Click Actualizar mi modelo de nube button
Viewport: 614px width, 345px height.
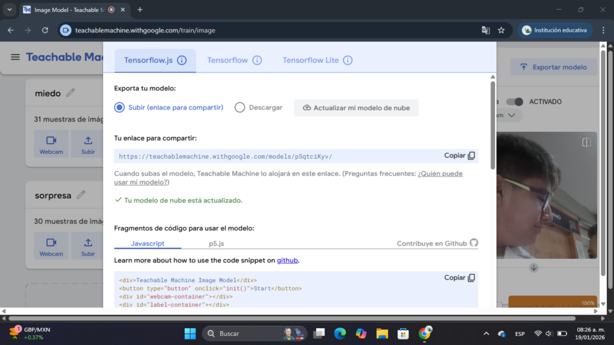pyautogui.click(x=356, y=108)
